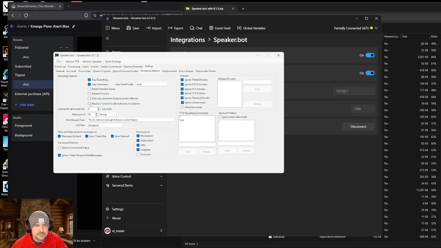Image resolution: width=441 pixels, height=248 pixels.
Task: Click the Not Allowed Text field
Action: 131,120
